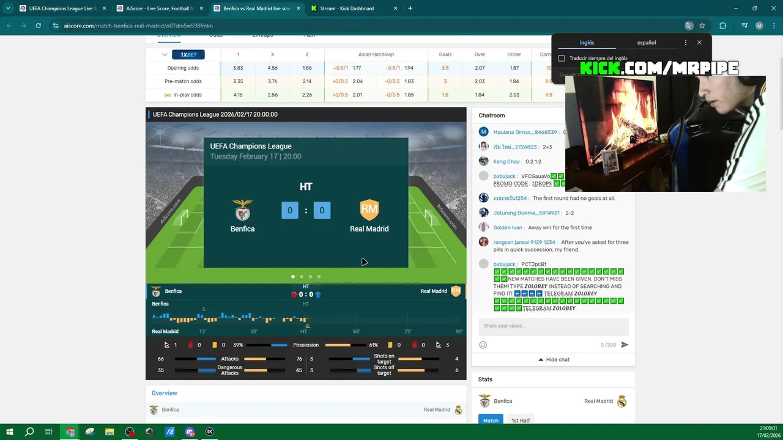The image size is (783, 440).
Task: Bookmark this page with the star icon
Action: click(702, 26)
